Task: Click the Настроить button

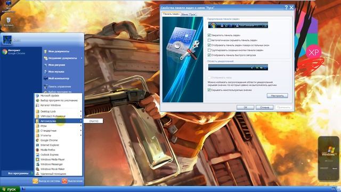Action: tap(277, 95)
